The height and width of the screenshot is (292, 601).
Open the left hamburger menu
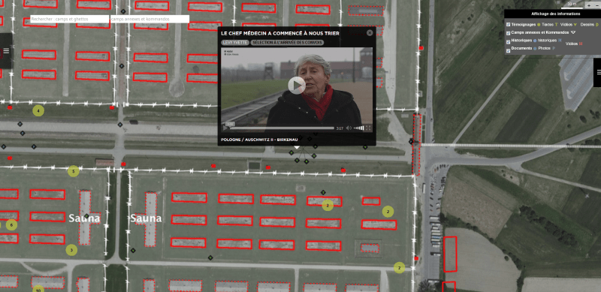[x=6, y=51]
